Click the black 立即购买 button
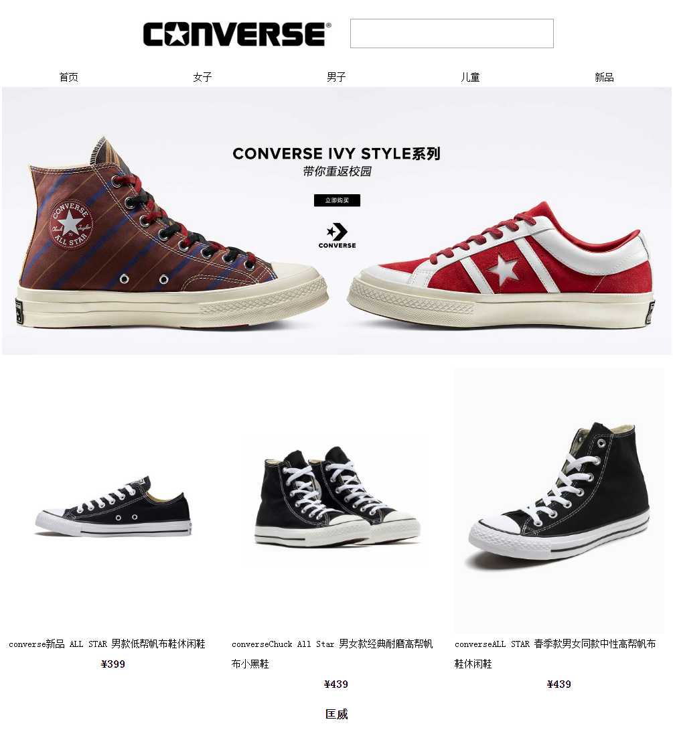 click(x=337, y=200)
